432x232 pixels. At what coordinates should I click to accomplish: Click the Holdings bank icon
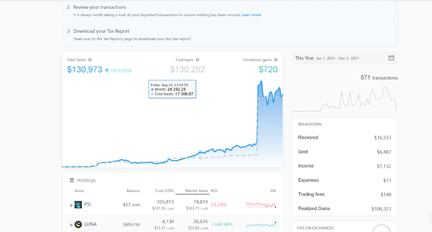tap(72, 180)
